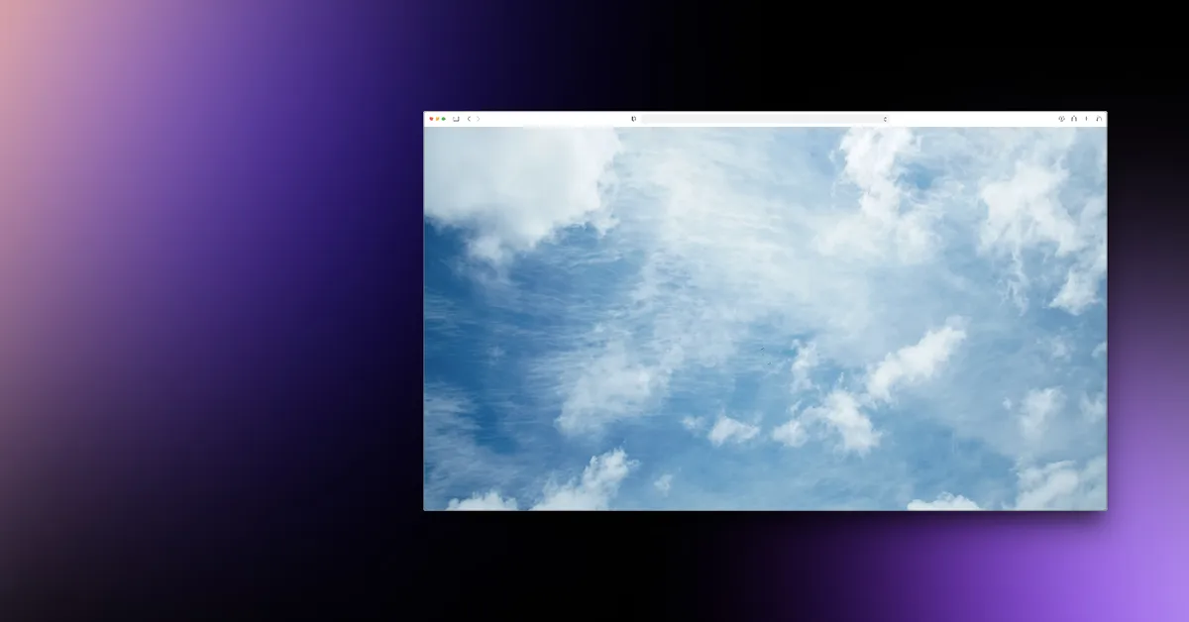Open the share icon in the toolbar
Screen dimensions: 1189x622
tap(1073, 119)
